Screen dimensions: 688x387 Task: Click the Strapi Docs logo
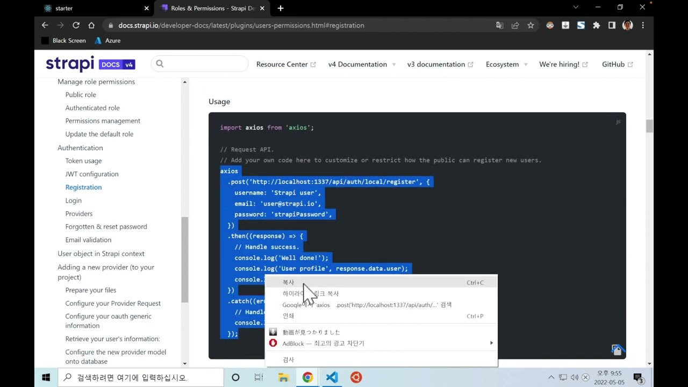click(x=90, y=64)
